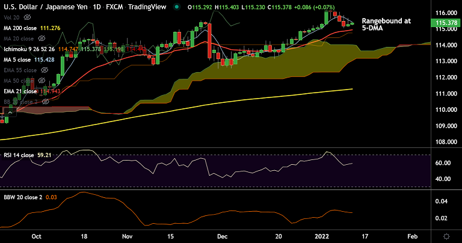
Task: Click the 60.00 RSI scale label
Action: point(443,162)
